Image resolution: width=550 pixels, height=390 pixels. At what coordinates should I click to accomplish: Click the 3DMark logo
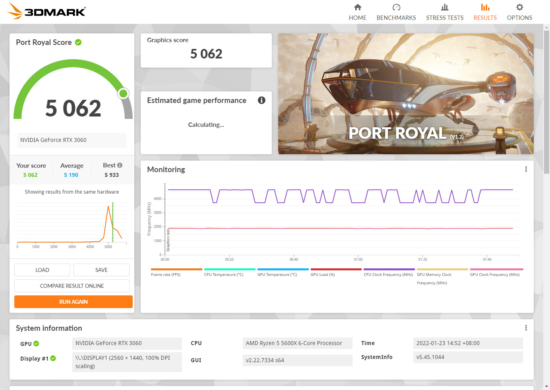[x=46, y=11]
